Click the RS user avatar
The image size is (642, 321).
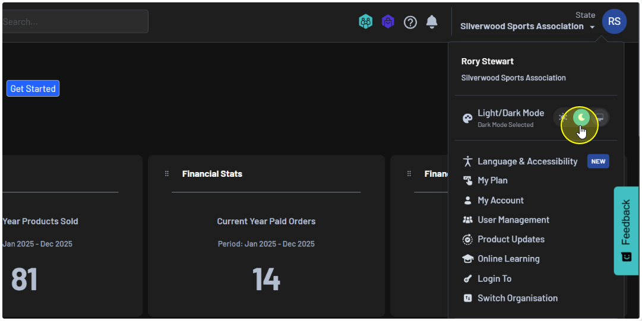click(x=614, y=21)
